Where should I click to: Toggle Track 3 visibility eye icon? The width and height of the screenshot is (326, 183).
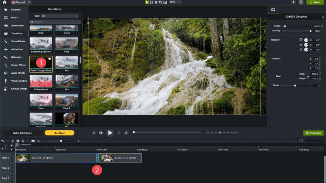pos(12,155)
